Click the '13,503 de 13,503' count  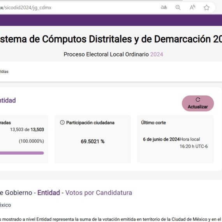(27, 129)
